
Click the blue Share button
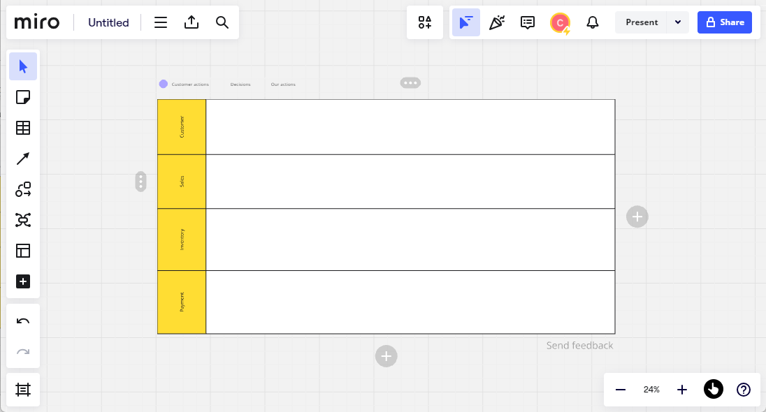pyautogui.click(x=725, y=22)
